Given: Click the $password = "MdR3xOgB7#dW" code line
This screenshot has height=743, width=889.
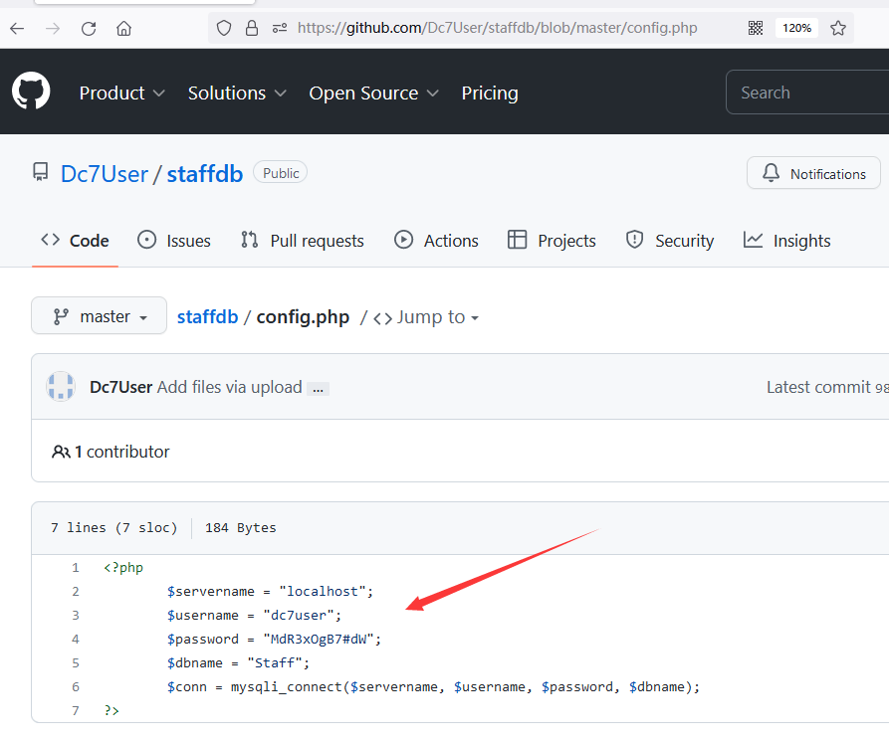Looking at the screenshot, I should (274, 639).
